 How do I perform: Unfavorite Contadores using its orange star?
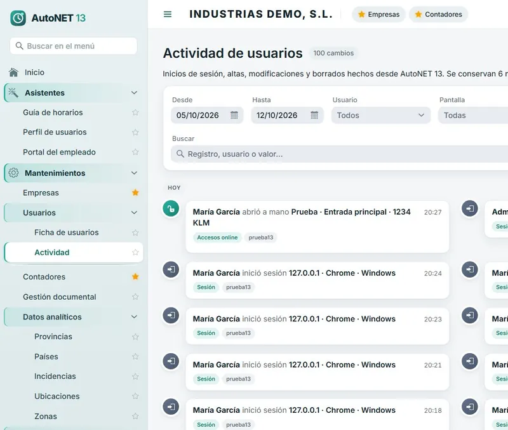(135, 276)
